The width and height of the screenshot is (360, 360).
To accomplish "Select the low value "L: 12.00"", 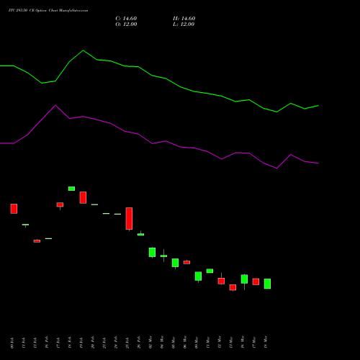I will pos(184,24).
